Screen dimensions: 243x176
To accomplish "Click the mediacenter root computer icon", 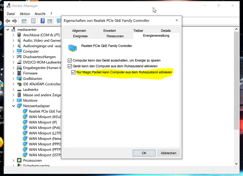I will click(13, 29).
